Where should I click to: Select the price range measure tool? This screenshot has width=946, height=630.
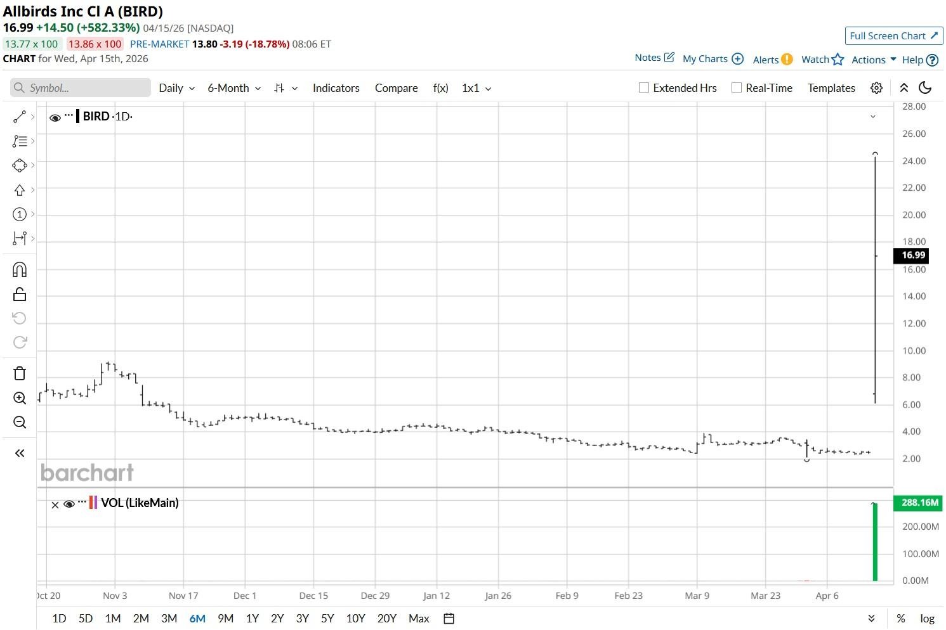pyautogui.click(x=20, y=238)
